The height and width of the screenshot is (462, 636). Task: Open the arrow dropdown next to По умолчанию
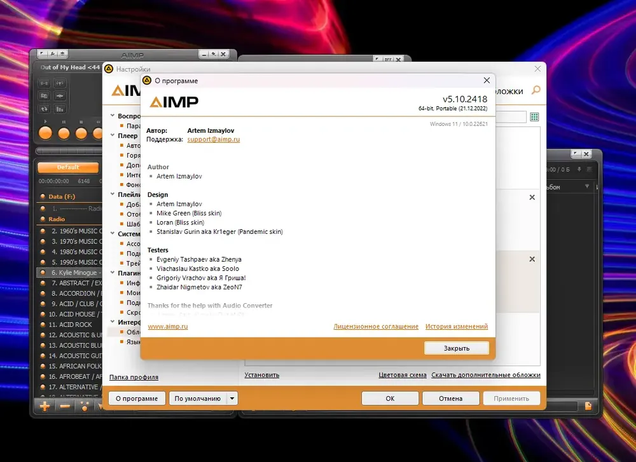(232, 398)
